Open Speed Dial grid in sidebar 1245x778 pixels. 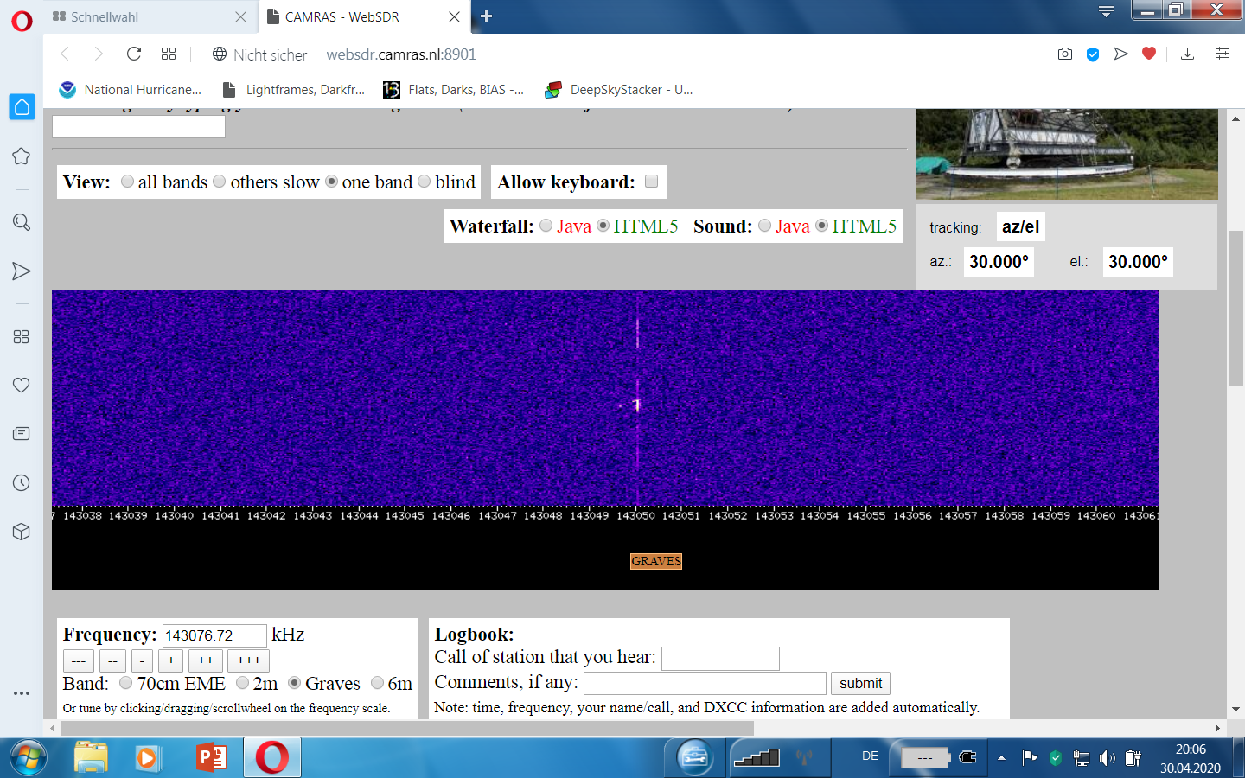tap(22, 336)
